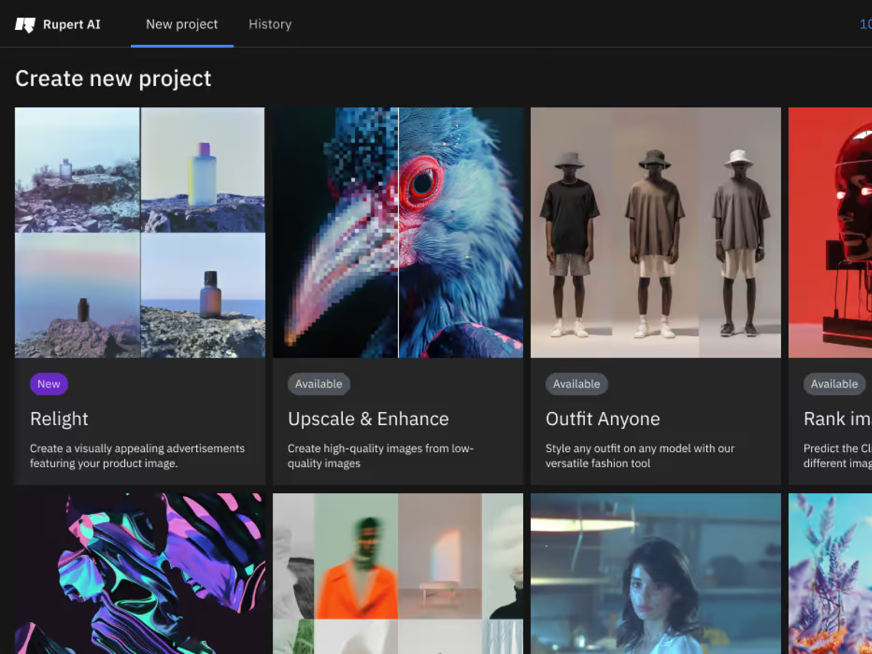Open the History tab
This screenshot has height=654, width=872.
270,24
